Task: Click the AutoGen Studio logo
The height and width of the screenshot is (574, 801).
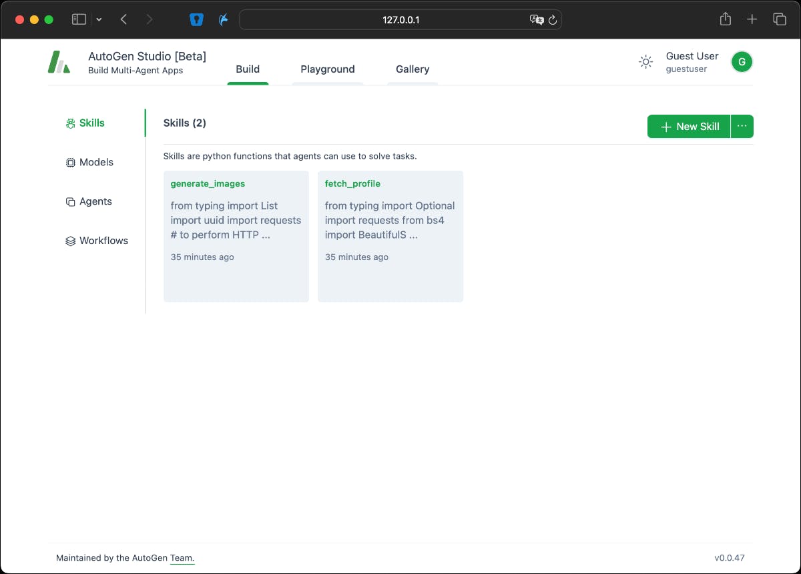Action: click(59, 62)
